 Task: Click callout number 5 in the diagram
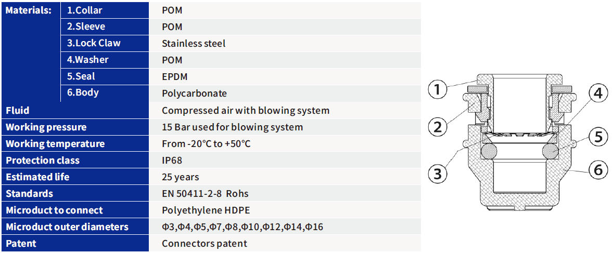tap(598, 137)
